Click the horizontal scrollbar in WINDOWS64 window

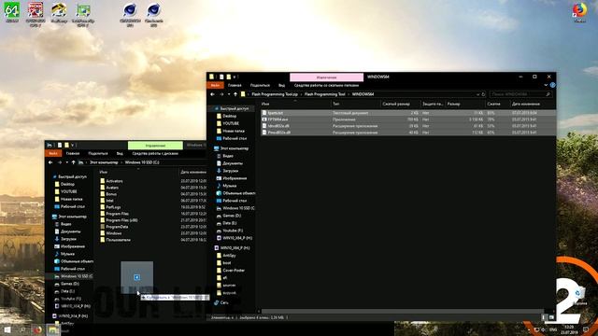(x=403, y=311)
